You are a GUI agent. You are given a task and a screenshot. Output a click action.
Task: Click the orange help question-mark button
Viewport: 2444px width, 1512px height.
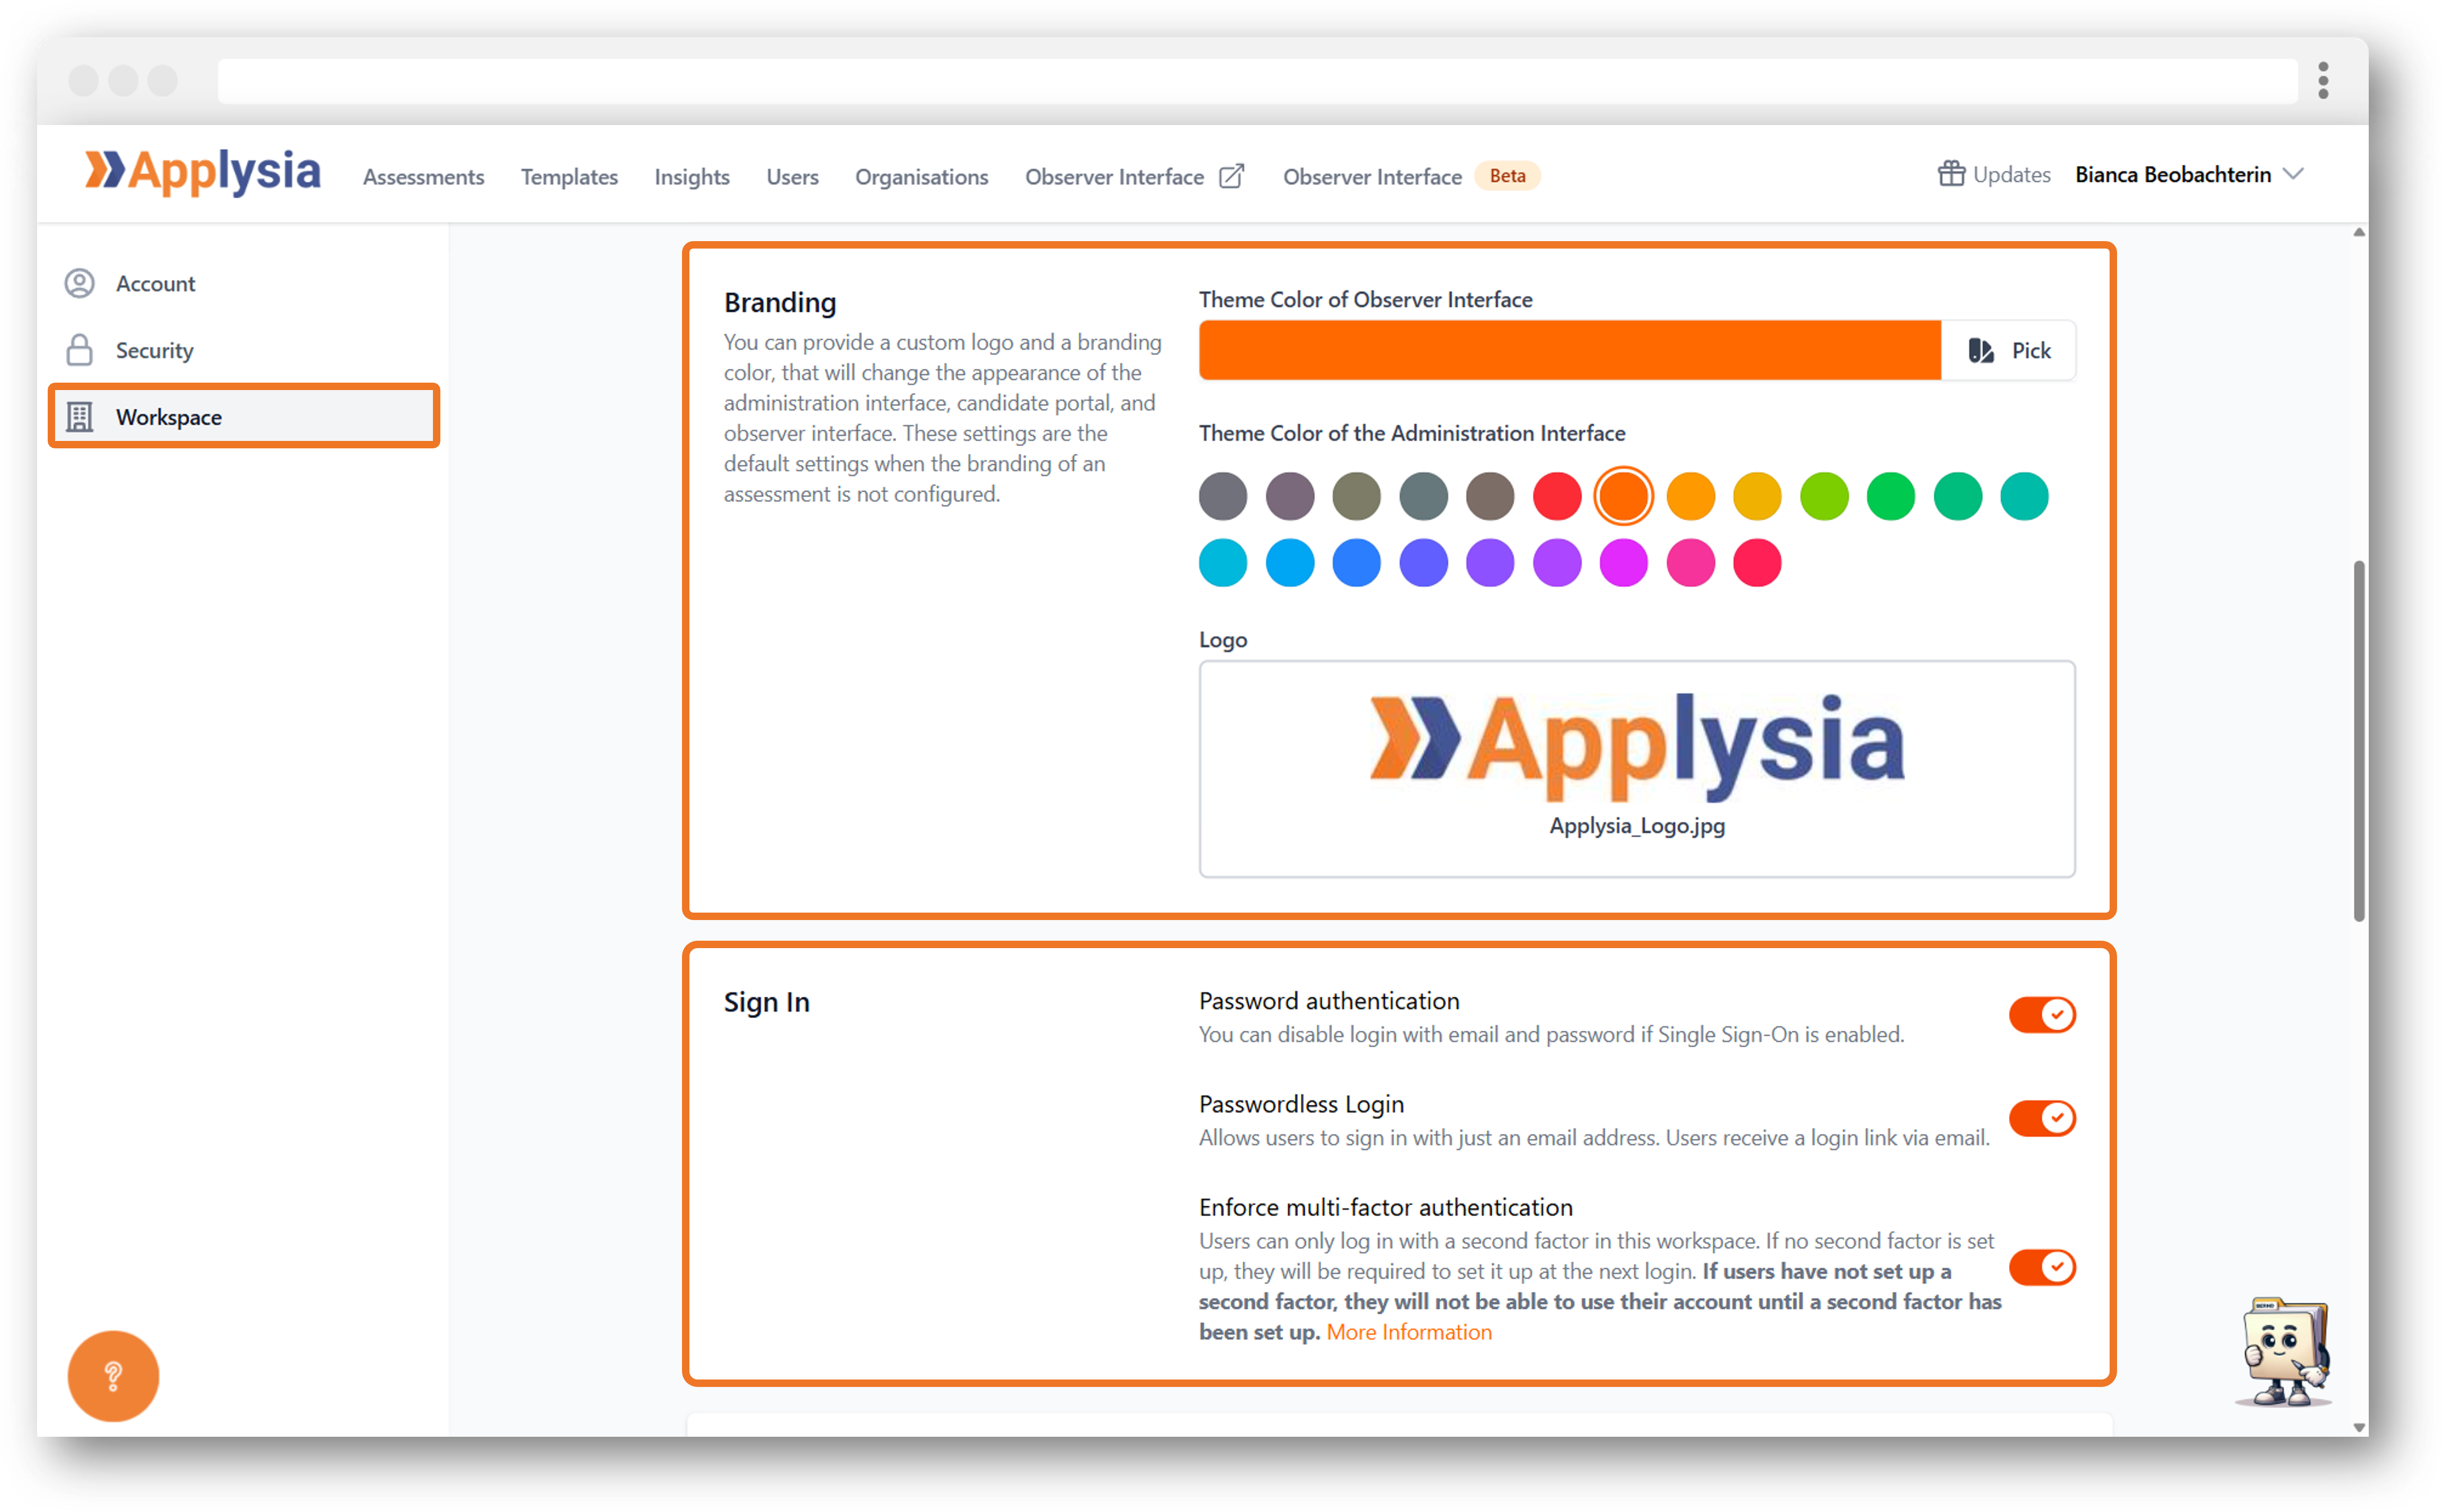coord(113,1376)
